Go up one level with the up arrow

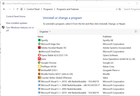click(17, 9)
